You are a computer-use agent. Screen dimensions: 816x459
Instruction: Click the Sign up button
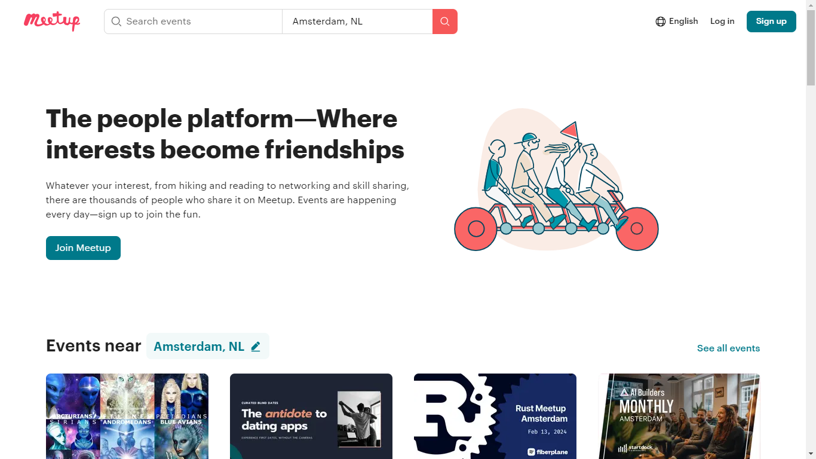(771, 22)
